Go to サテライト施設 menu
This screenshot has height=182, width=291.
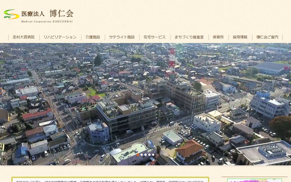point(122,37)
